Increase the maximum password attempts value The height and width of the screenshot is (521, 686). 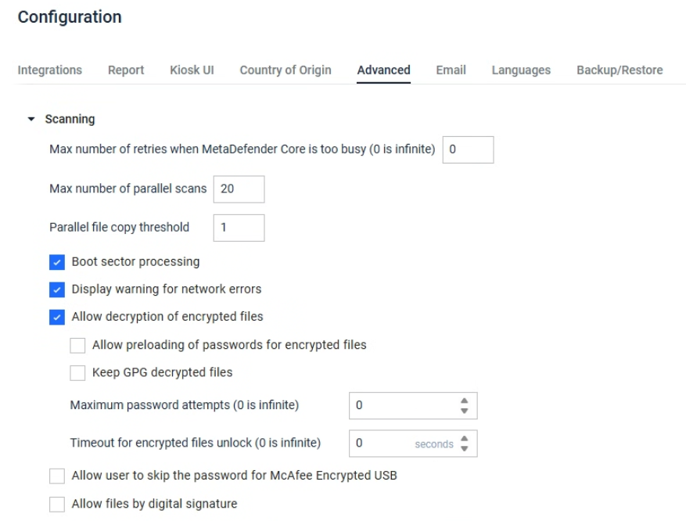point(463,402)
